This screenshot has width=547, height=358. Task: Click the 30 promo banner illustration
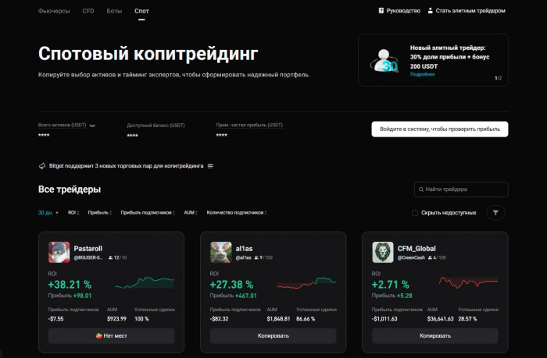tap(384, 61)
